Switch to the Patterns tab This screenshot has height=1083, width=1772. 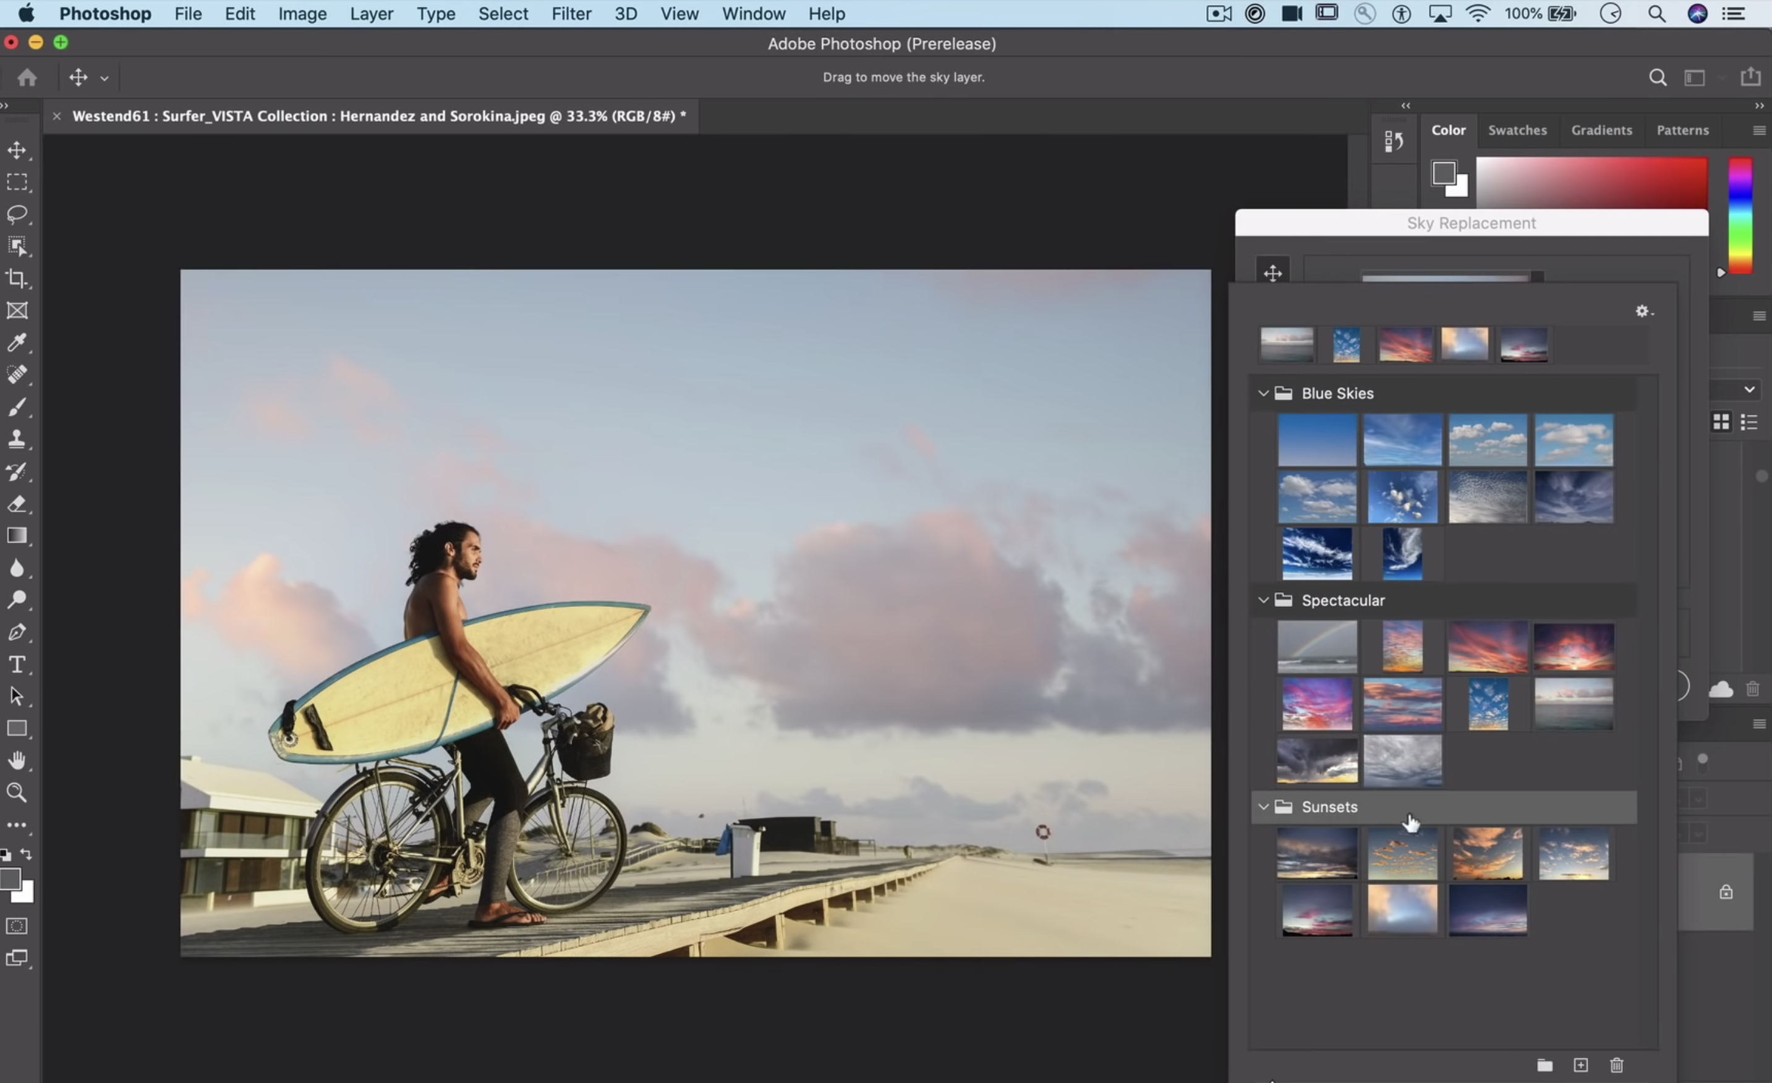tap(1682, 130)
